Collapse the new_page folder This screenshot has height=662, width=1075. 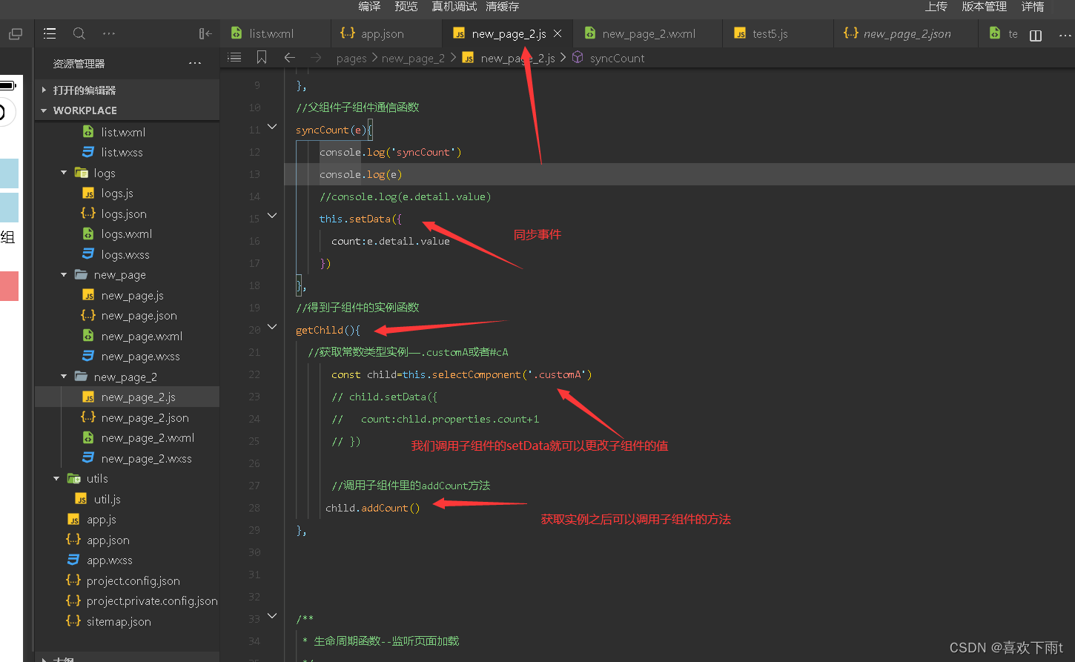click(64, 275)
